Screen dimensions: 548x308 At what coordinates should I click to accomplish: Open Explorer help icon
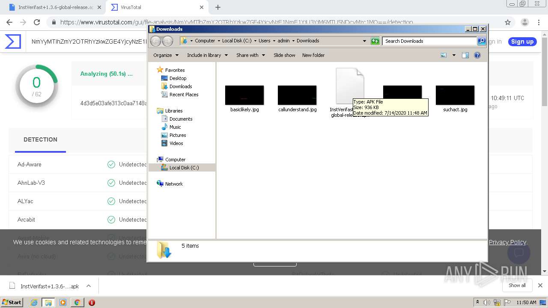click(x=477, y=55)
